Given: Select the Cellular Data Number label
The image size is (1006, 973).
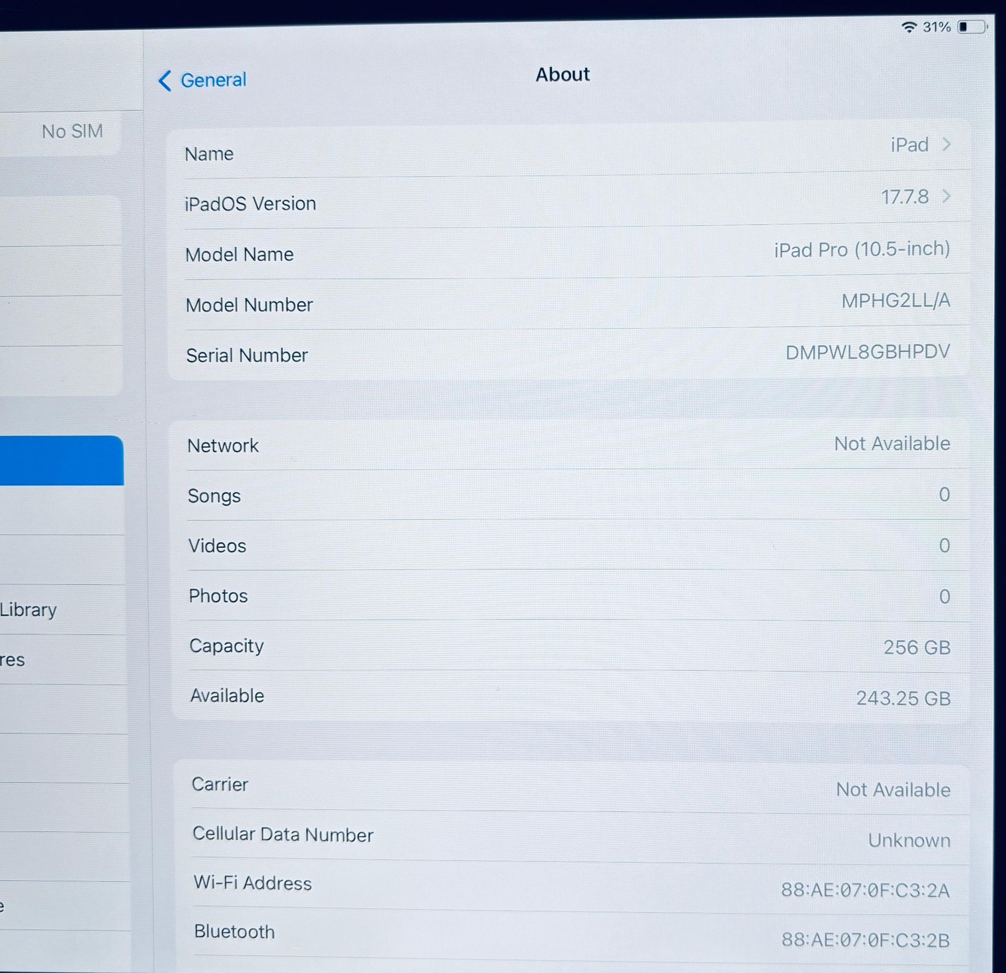Looking at the screenshot, I should click(x=283, y=834).
